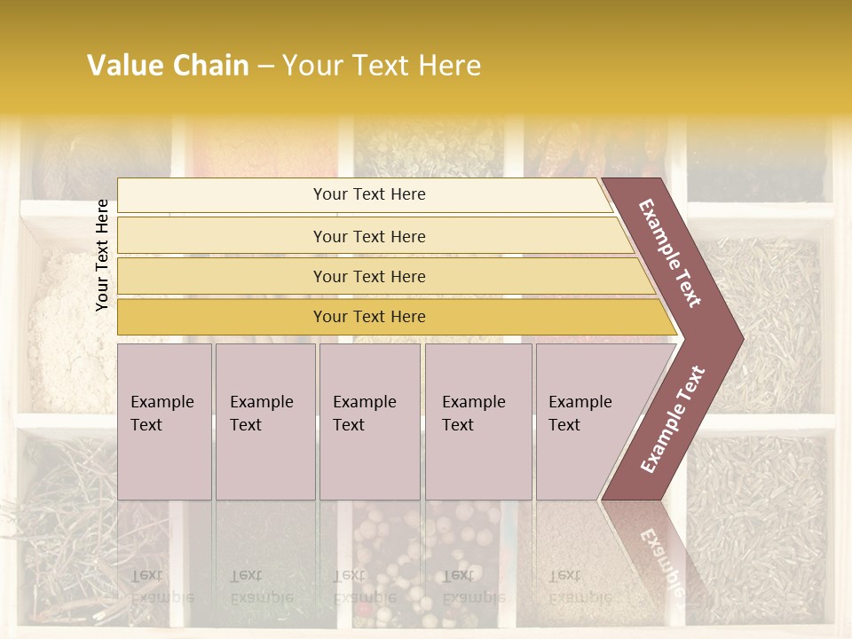Click the upper arrow Example Text label
Image resolution: width=852 pixels, height=639 pixels.
[x=669, y=253]
